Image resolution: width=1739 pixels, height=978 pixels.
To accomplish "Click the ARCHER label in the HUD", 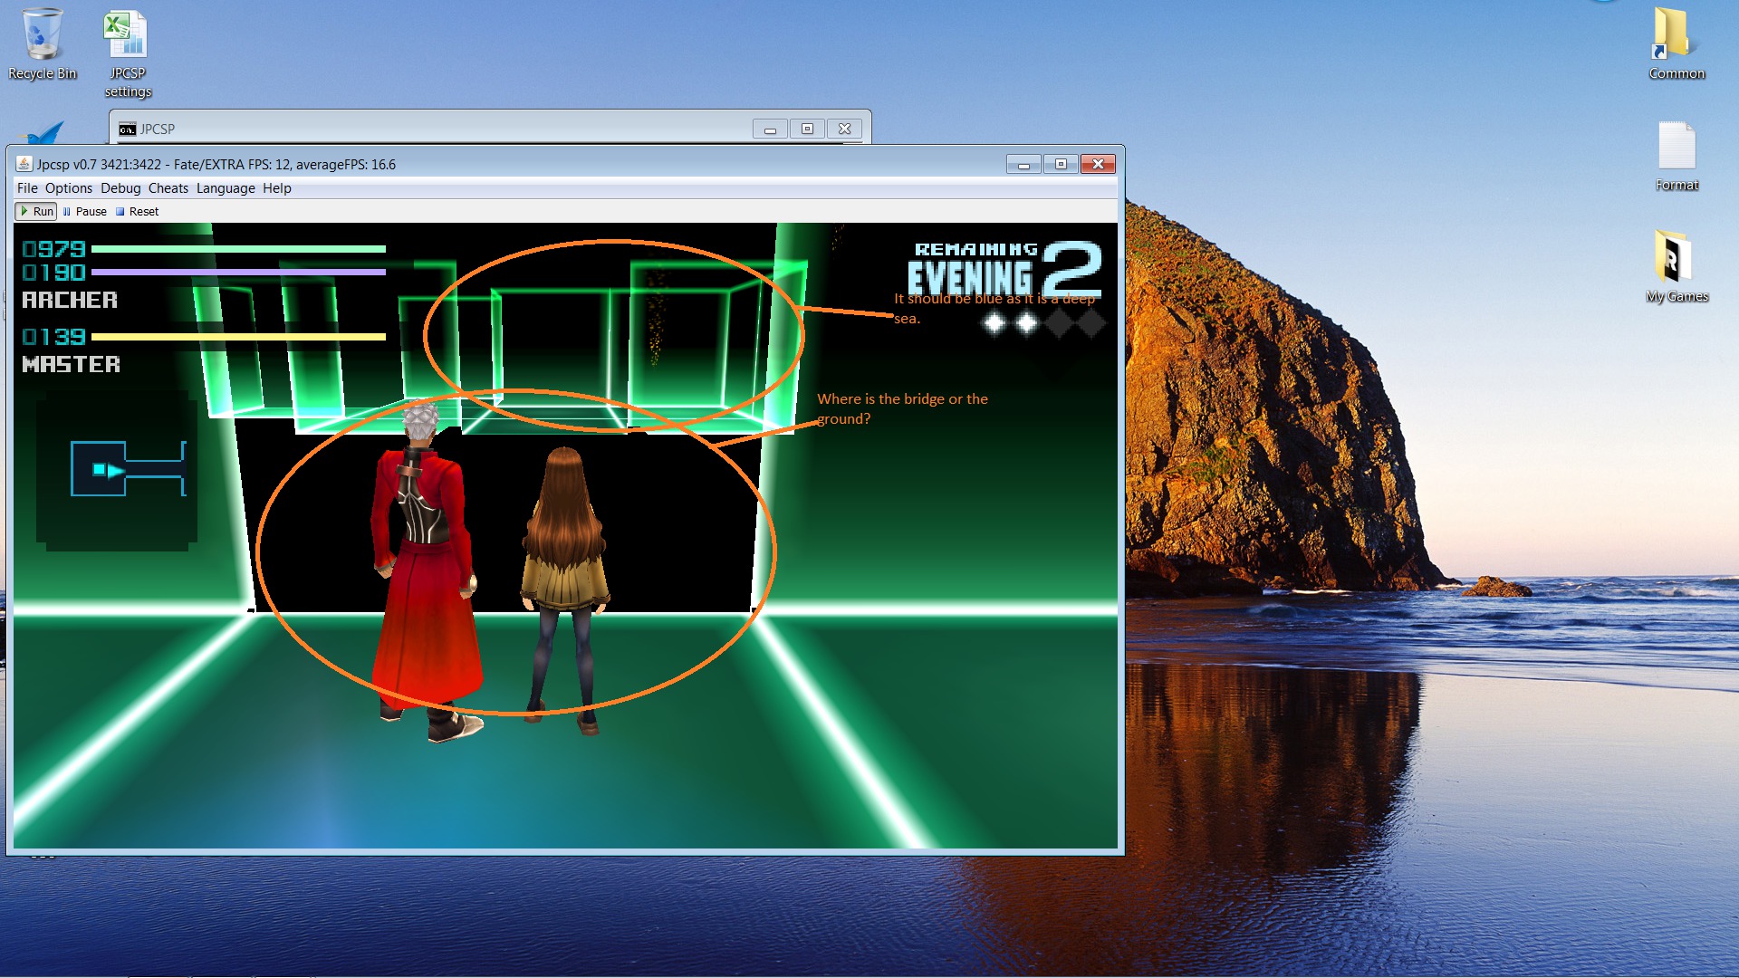I will point(70,300).
